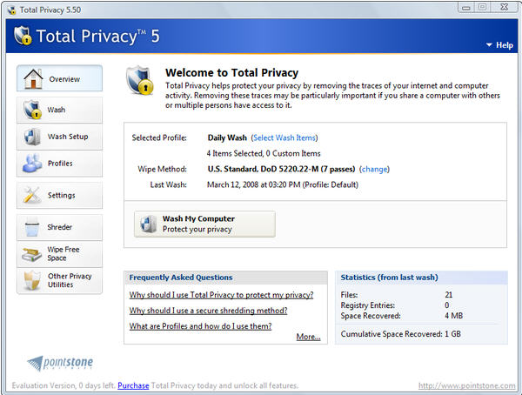Open the Wash section icon
This screenshot has width=522, height=395.
coord(32,110)
